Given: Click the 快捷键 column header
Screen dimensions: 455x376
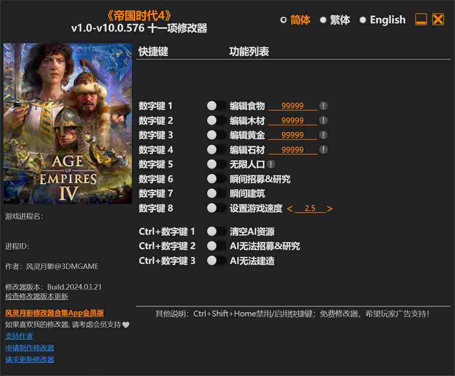Looking at the screenshot, I should (153, 51).
